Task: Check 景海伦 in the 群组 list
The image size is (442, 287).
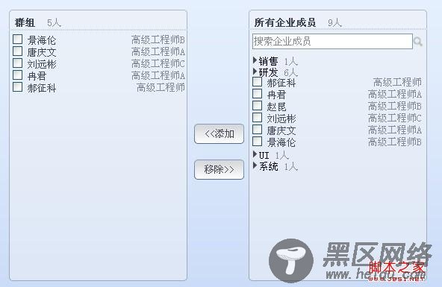Action: [17, 39]
